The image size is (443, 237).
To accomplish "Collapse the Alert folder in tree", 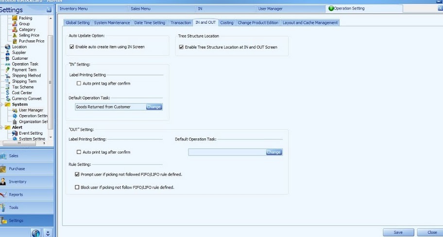I will pos(1,127).
